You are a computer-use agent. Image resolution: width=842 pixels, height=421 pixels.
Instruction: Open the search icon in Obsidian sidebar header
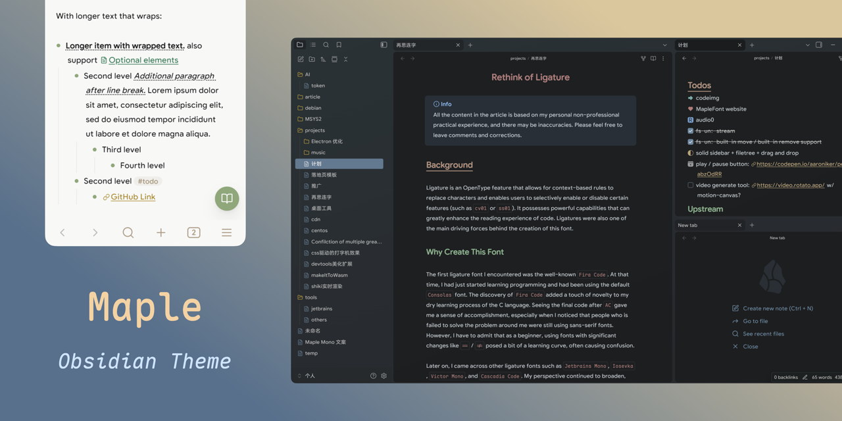326,45
